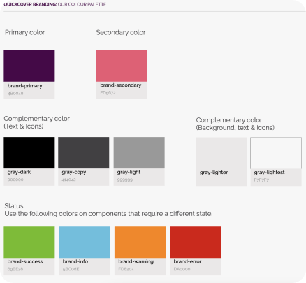
Task: Choose the mid-gray gray-light swatch
Action: 139,152
